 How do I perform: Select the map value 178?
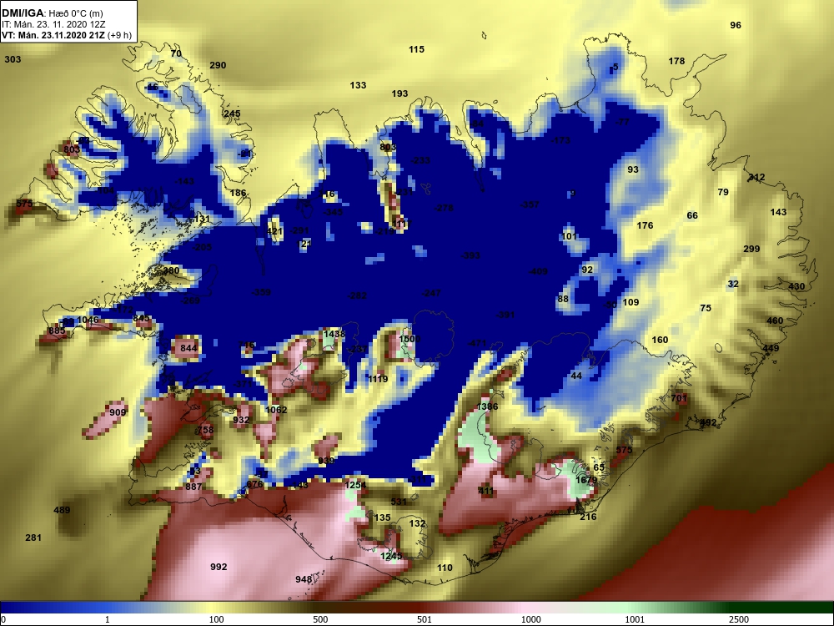tap(676, 61)
